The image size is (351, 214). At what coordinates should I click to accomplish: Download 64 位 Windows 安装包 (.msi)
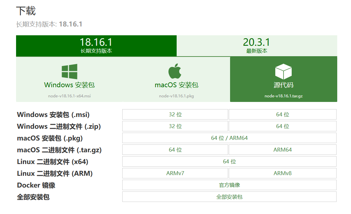[x=283, y=114]
